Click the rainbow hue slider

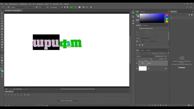pos(167,18)
